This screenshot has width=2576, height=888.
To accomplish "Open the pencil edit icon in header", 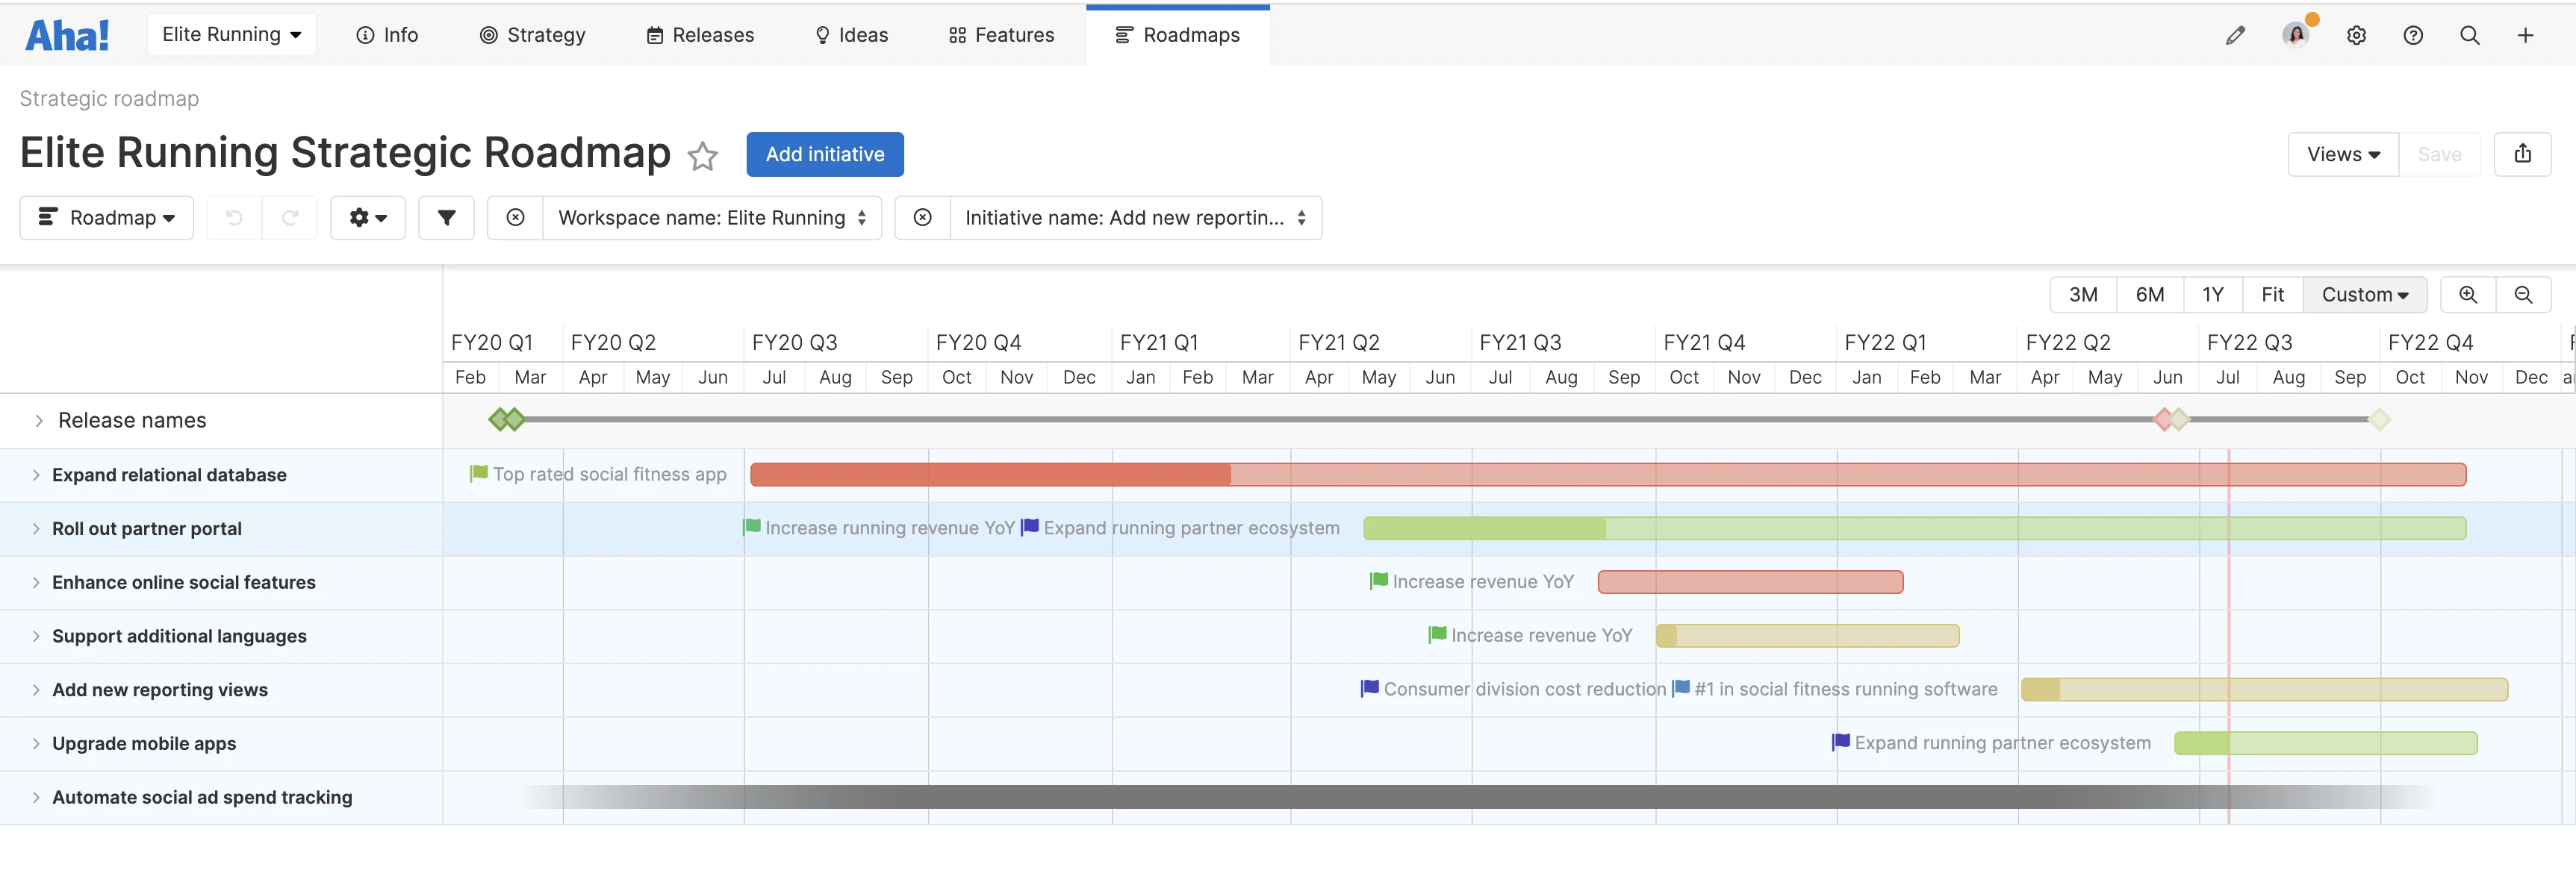I will [2235, 35].
